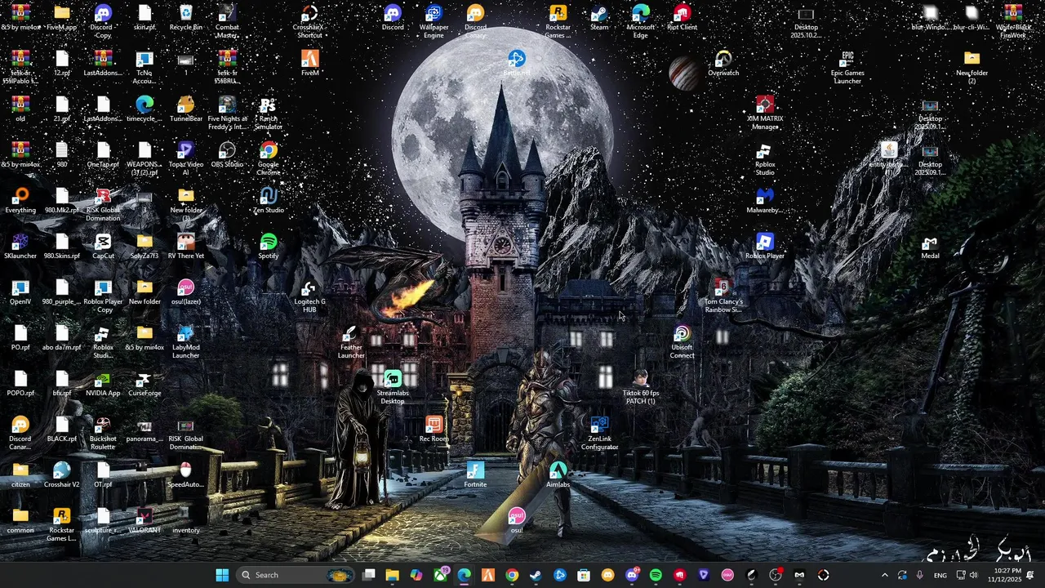The width and height of the screenshot is (1045, 588).
Task: Open Buckshot Roulette desktop icon
Action: [103, 433]
